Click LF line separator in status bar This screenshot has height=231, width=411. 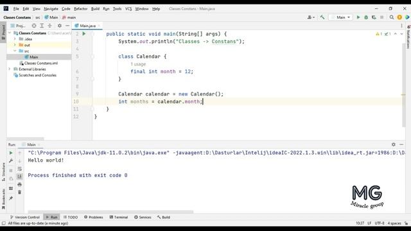tap(369, 223)
